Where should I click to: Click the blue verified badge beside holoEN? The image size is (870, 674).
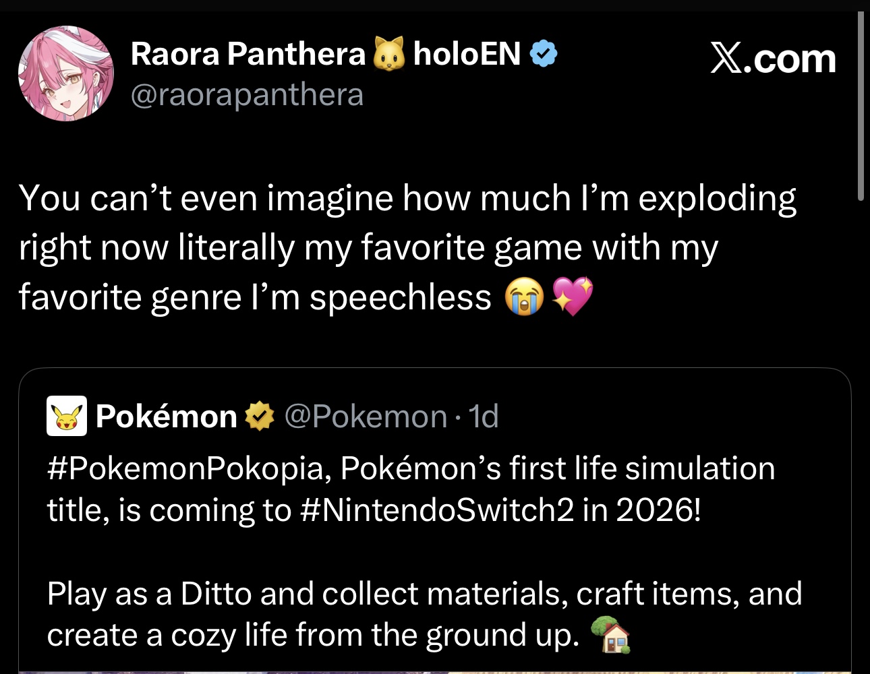(543, 54)
